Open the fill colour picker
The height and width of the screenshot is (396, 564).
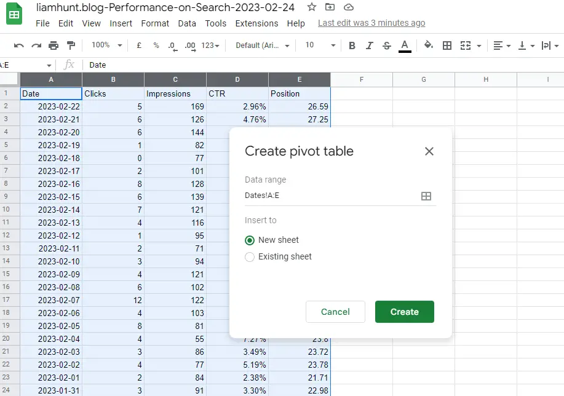[x=428, y=45]
